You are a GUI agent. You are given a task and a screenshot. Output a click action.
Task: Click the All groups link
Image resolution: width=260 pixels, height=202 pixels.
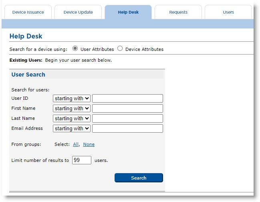[x=76, y=144]
